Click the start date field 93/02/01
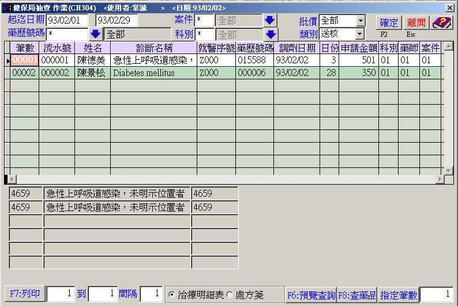 [67, 21]
